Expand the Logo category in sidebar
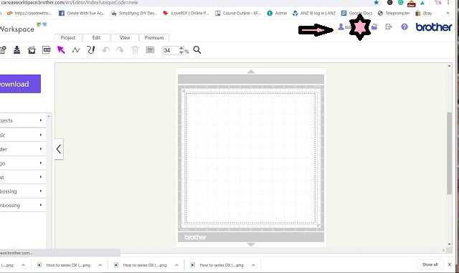The height and width of the screenshot is (273, 459). 22,163
